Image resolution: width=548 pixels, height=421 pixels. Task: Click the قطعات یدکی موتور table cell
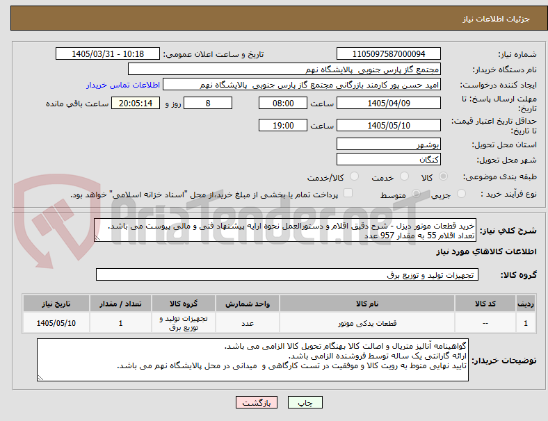tap(367, 323)
